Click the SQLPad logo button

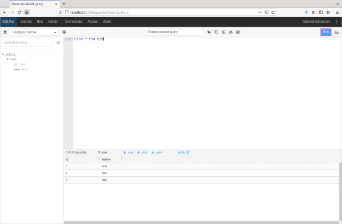(9, 22)
